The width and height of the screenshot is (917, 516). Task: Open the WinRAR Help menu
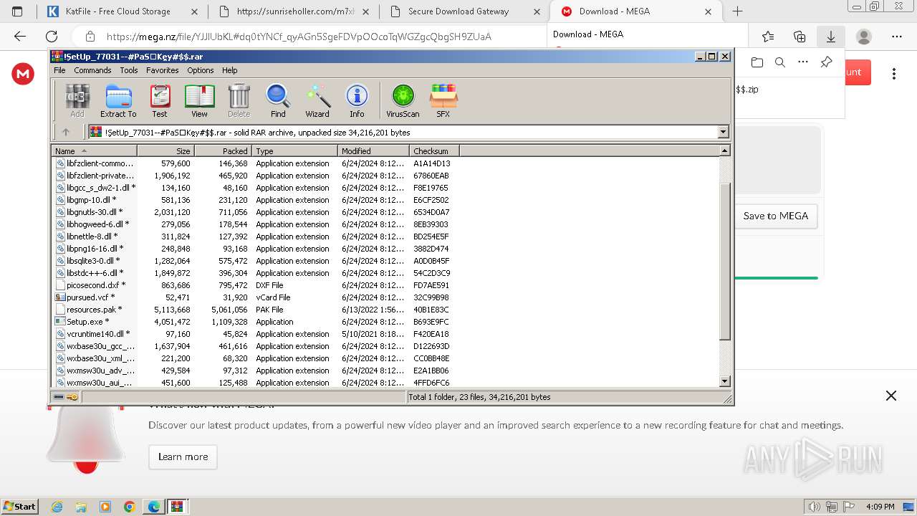pos(229,70)
